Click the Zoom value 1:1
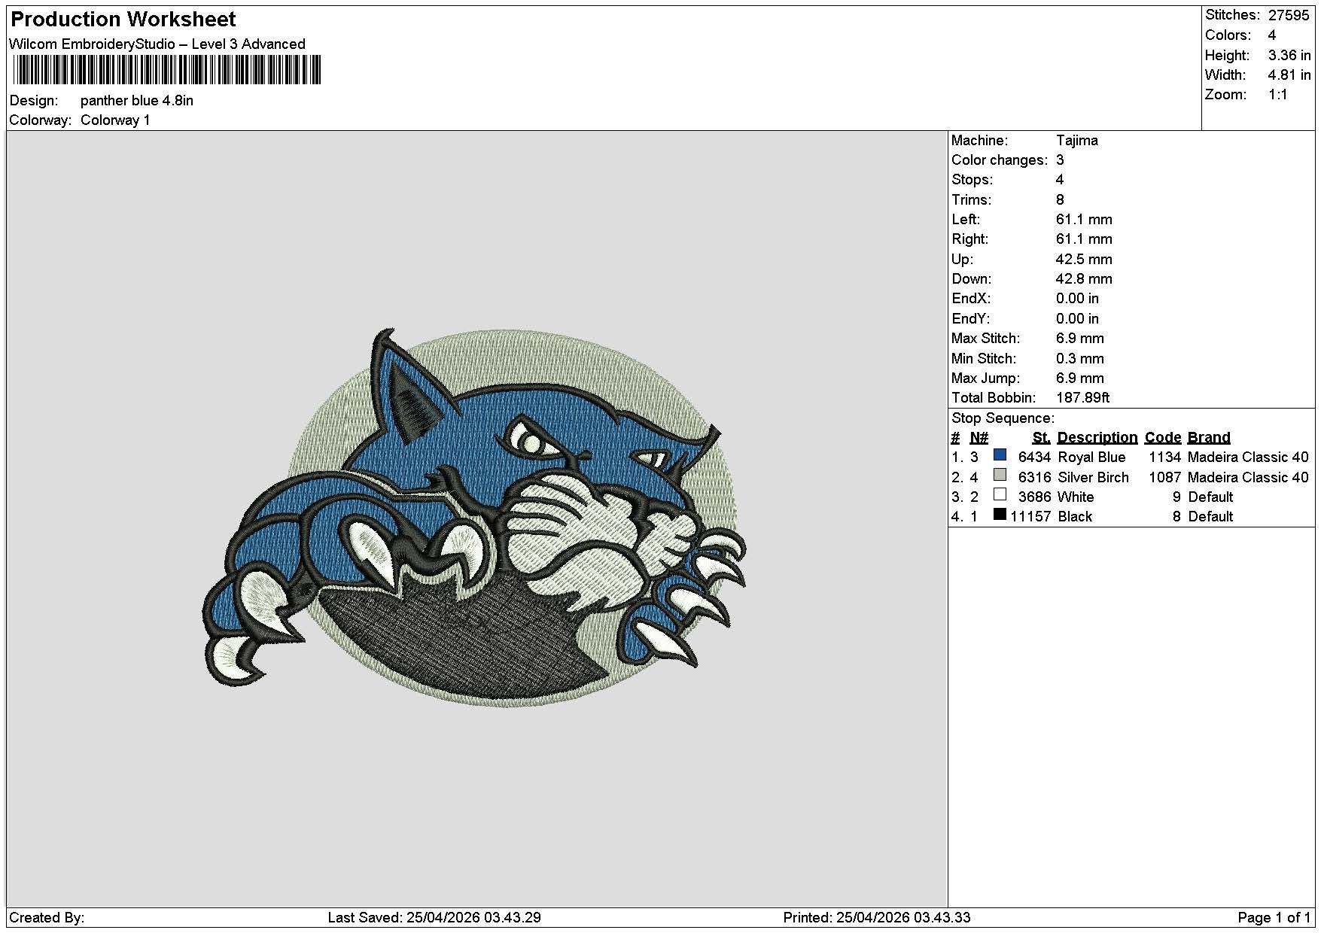The width and height of the screenshot is (1321, 933). coord(1277,94)
